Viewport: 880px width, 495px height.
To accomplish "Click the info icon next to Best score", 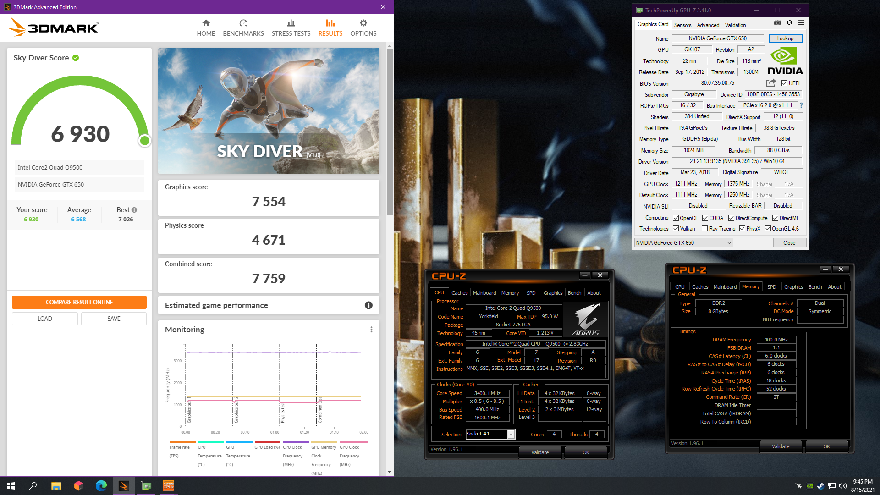I will click(x=134, y=210).
